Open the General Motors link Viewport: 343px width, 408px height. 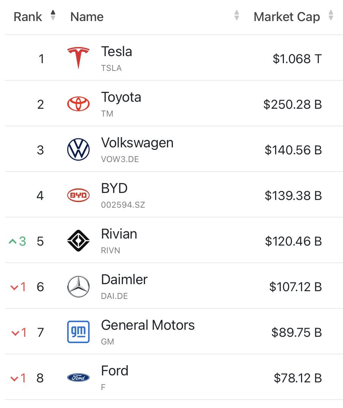(148, 325)
